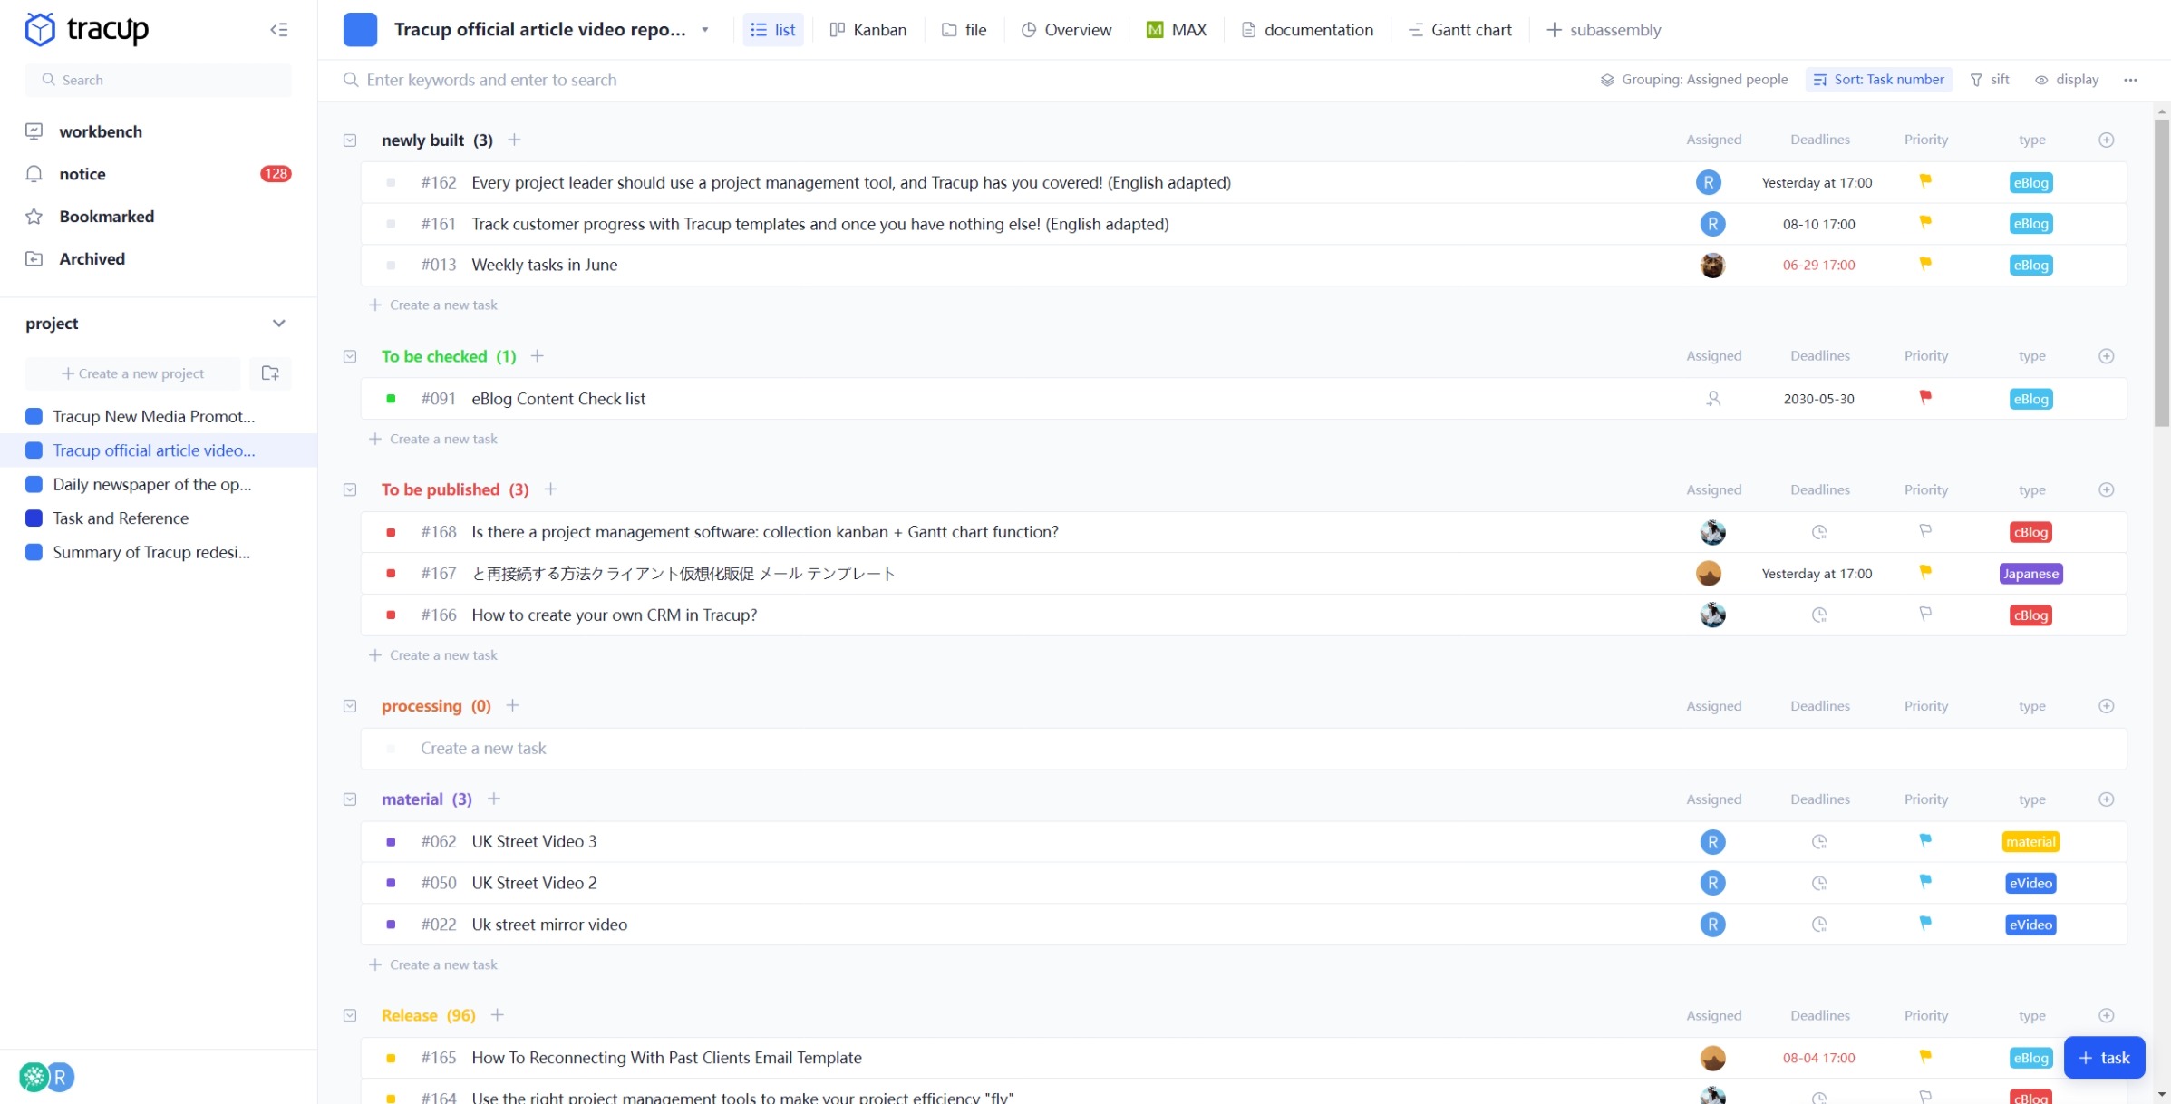Click the blue + task button
Screen dimensions: 2171x1104
[x=2104, y=1058]
